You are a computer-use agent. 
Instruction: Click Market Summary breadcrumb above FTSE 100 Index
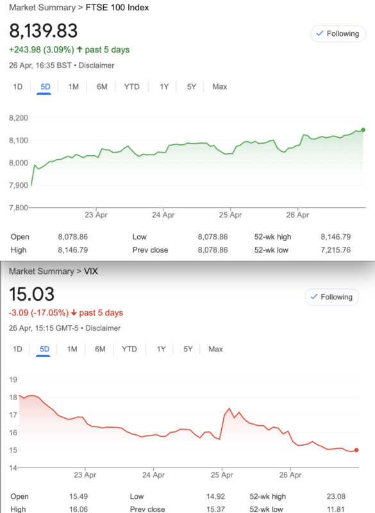click(x=42, y=8)
